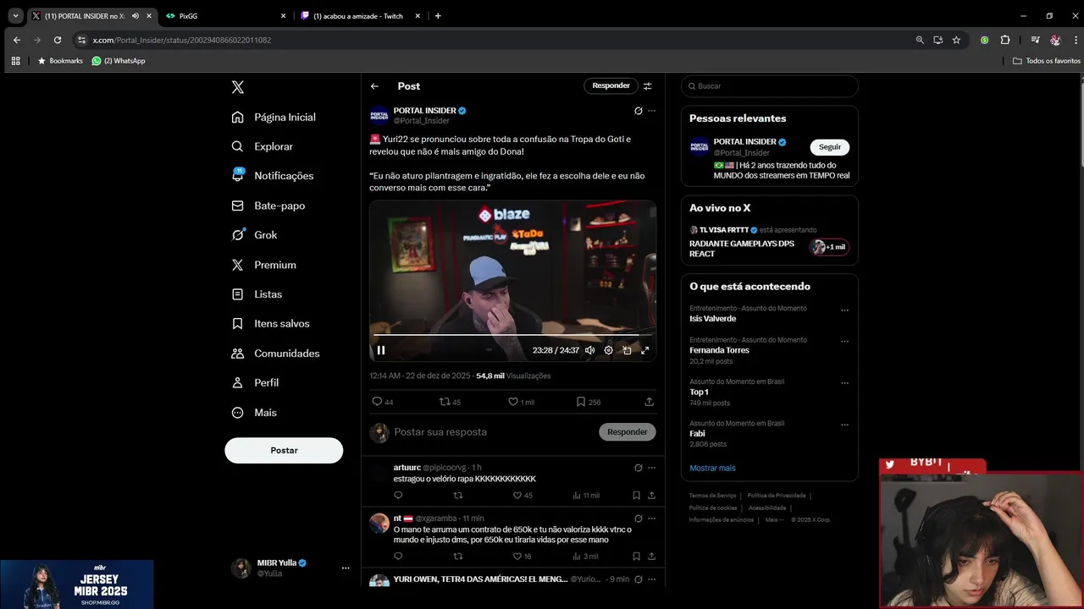Screen dimensions: 1084x609
Task: Click Responder button beside reply field
Action: (x=628, y=432)
